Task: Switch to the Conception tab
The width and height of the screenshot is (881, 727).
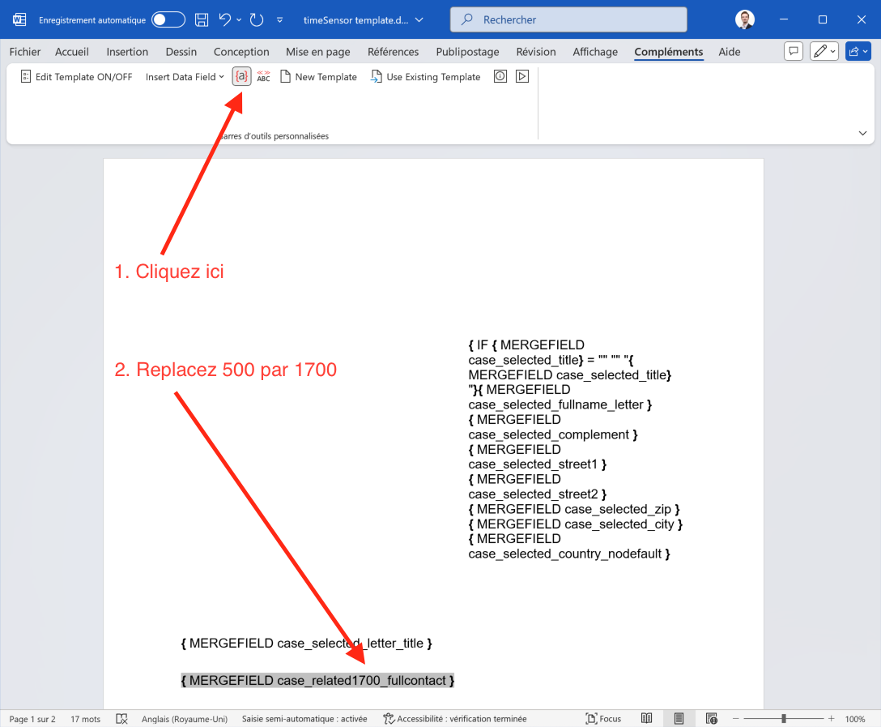Action: point(241,52)
